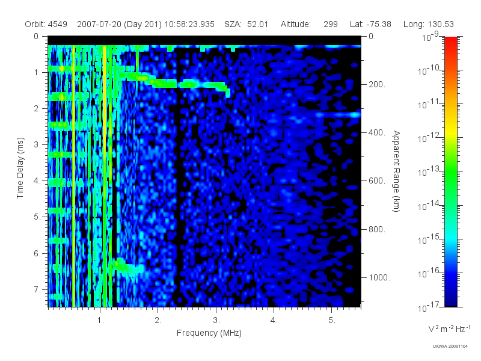
Task: Click the 'Altitude:' header label
Action: tap(296, 24)
